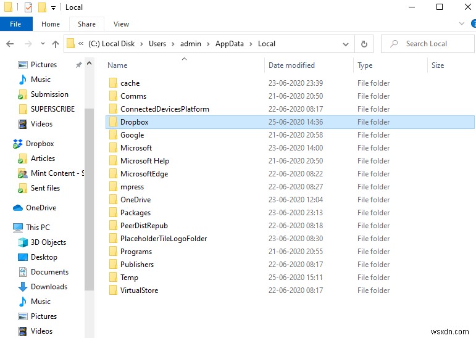The image size is (476, 338).
Task: Switch to the View ribbon tab
Action: (121, 24)
